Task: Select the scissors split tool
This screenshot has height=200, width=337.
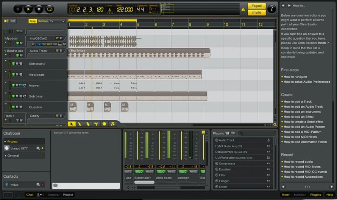Action: 96,124
